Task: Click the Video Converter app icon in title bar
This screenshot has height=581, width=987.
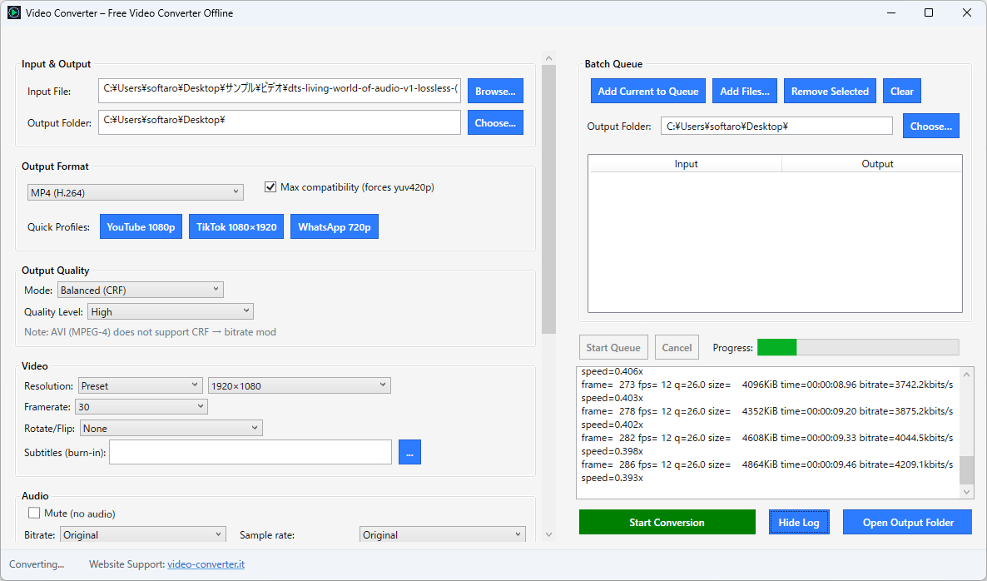Action: tap(14, 13)
